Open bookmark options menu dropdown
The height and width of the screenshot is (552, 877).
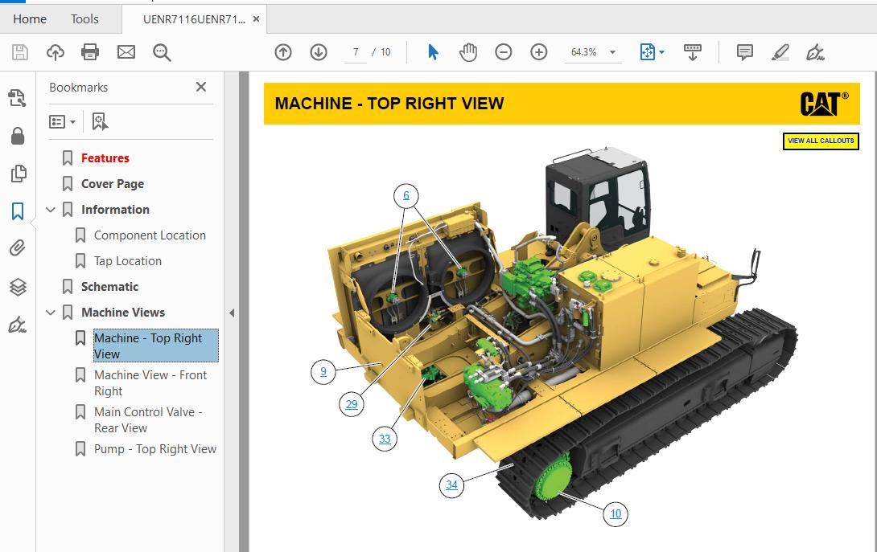point(62,122)
